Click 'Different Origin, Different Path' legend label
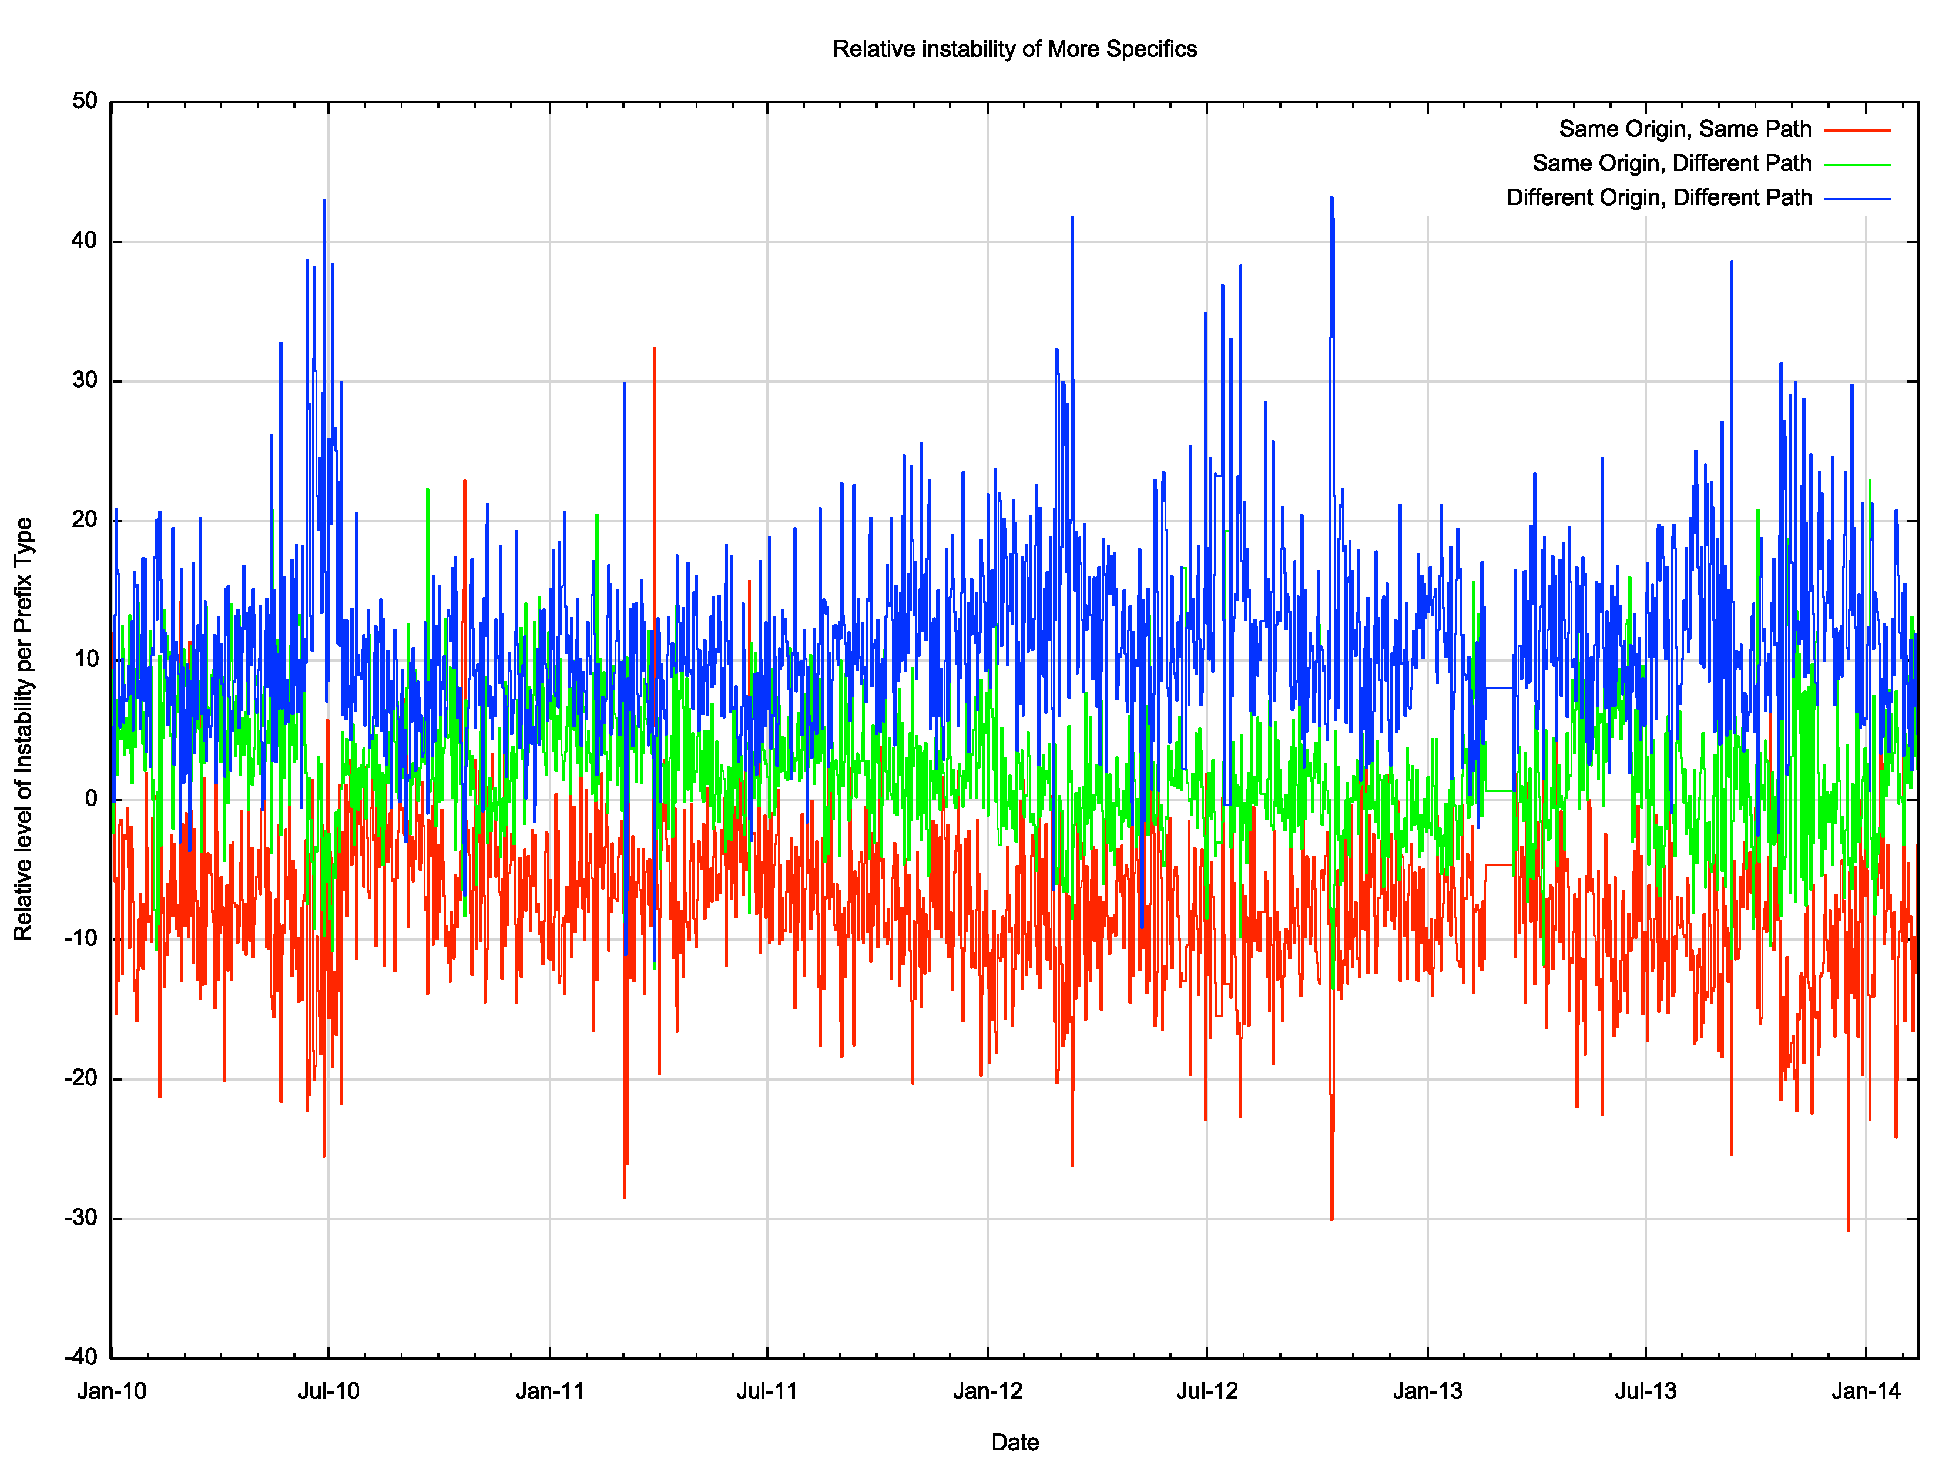Viewport: 1959px width, 1469px height. pos(1658,197)
